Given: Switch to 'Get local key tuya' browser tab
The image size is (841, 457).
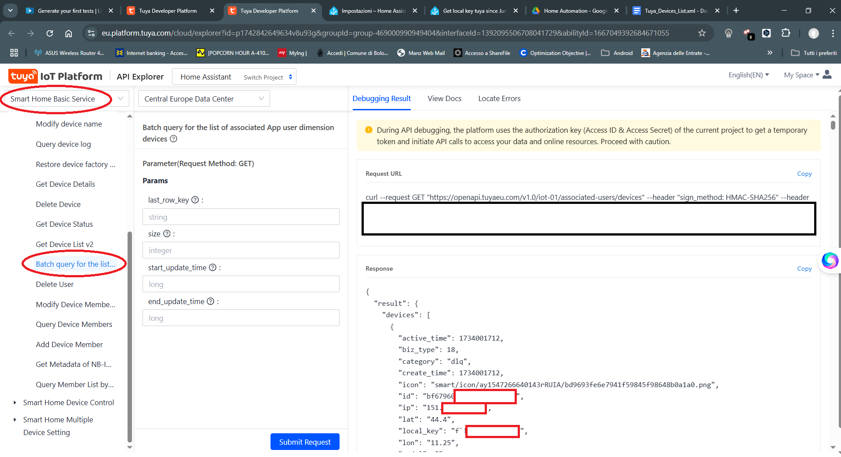Looking at the screenshot, I should pyautogui.click(x=474, y=11).
